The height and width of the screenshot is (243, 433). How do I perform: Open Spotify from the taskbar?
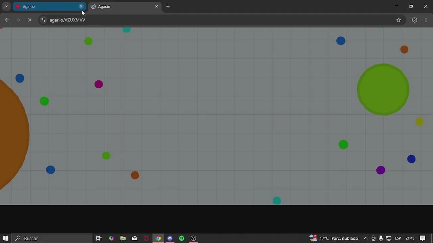pos(182,238)
